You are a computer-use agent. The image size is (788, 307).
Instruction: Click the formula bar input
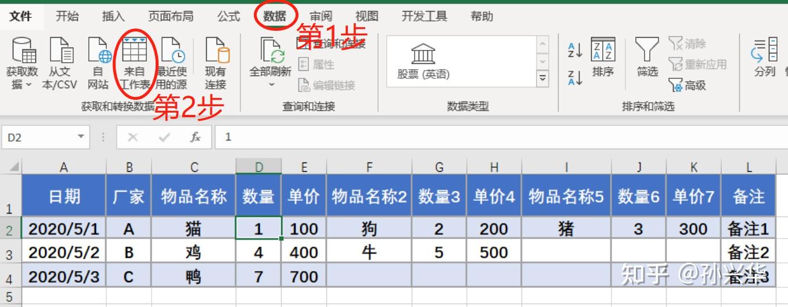point(501,138)
